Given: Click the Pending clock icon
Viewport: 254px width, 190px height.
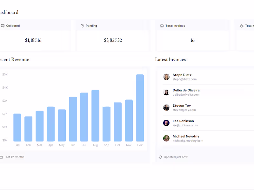Looking at the screenshot, I should pos(82,26).
